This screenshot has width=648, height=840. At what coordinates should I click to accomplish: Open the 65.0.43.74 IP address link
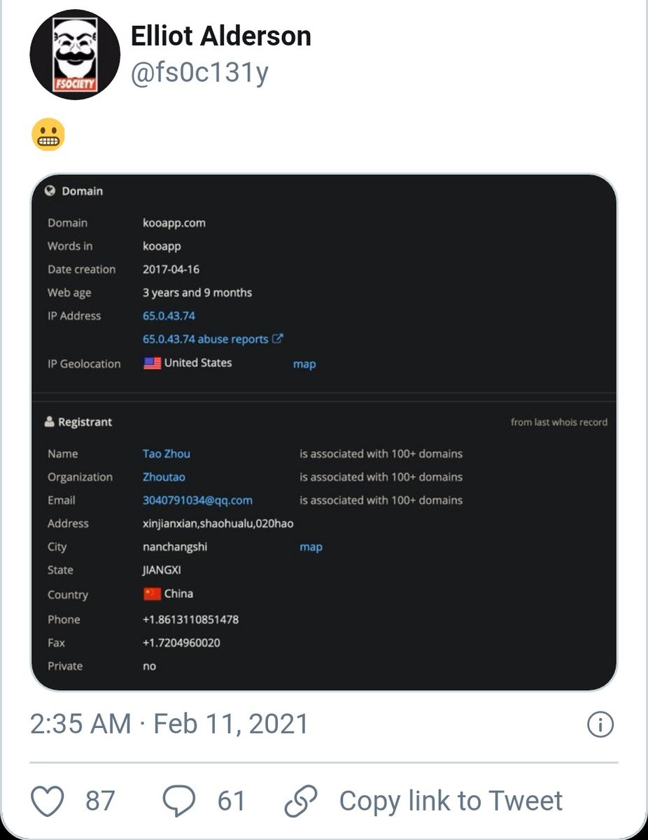pos(169,316)
